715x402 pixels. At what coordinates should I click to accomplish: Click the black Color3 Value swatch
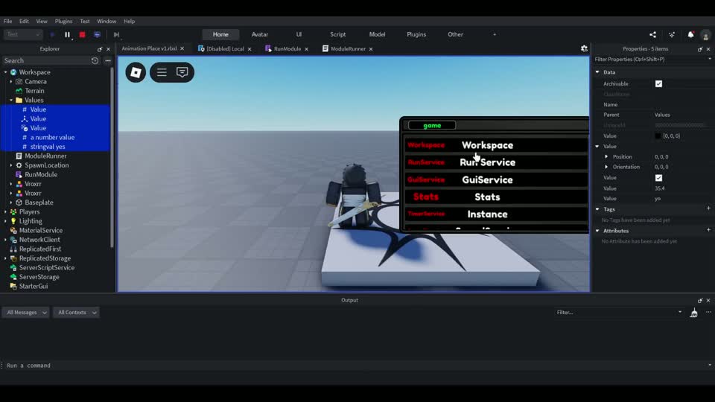click(658, 135)
